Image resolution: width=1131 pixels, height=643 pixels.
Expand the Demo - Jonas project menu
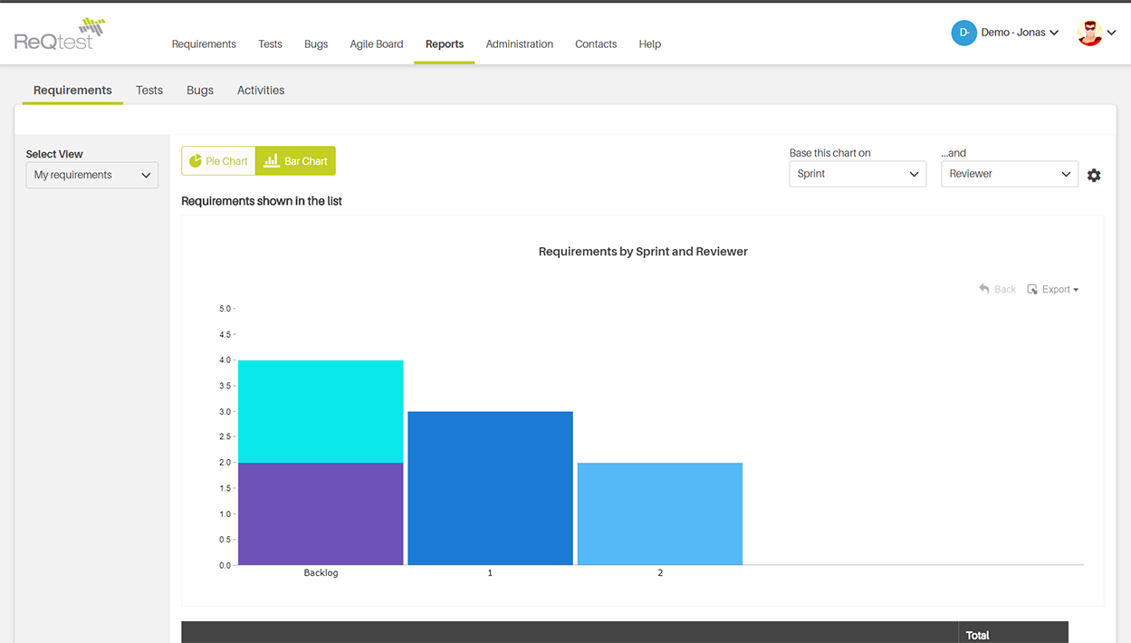(1020, 33)
